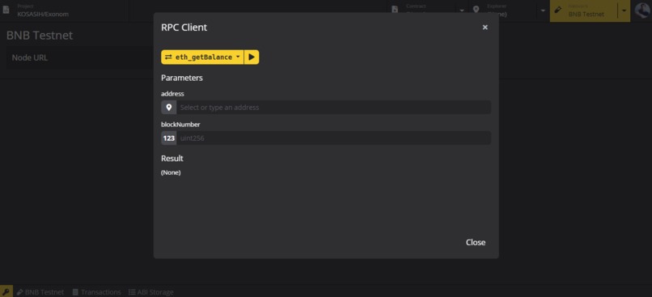Expand the Contract dropdown arrow
The width and height of the screenshot is (652, 297).
click(462, 11)
